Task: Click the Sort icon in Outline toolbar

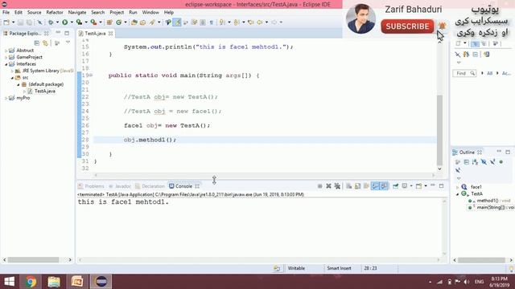Action: [475, 162]
